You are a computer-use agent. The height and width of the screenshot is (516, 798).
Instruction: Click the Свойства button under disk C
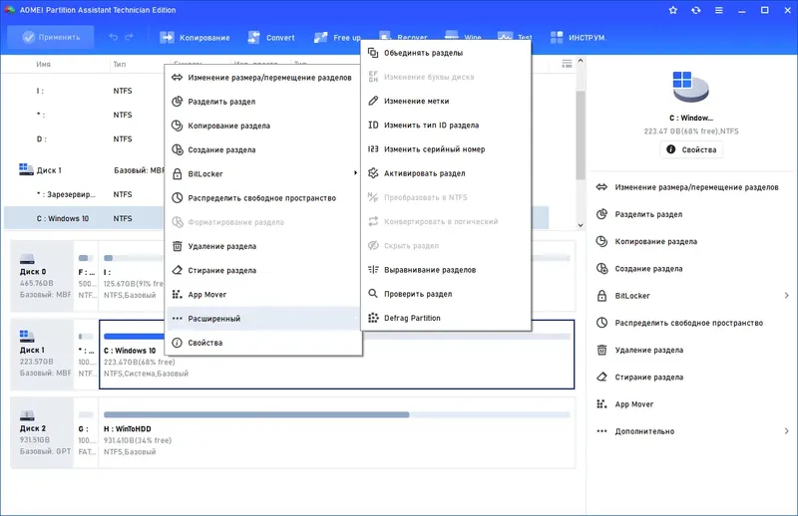[691, 149]
